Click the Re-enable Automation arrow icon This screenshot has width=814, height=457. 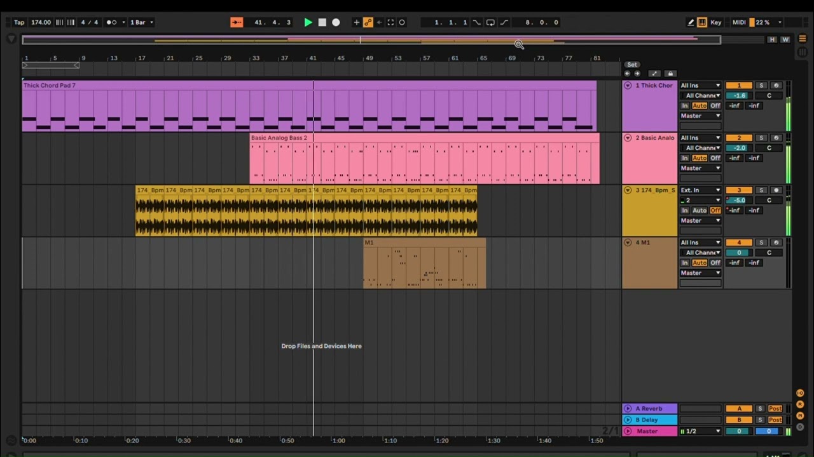(379, 22)
